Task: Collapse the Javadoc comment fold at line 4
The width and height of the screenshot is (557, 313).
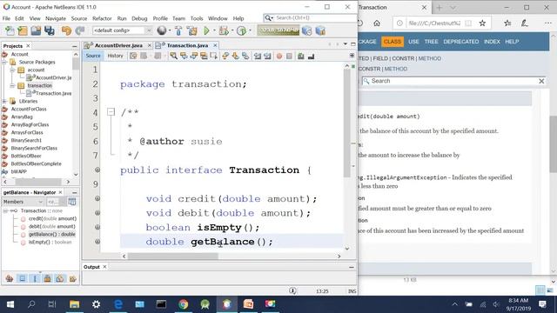Action: (x=111, y=112)
